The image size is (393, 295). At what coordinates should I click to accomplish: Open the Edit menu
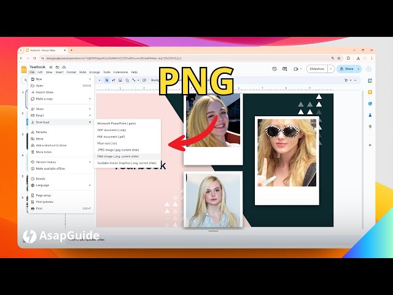(x=40, y=73)
